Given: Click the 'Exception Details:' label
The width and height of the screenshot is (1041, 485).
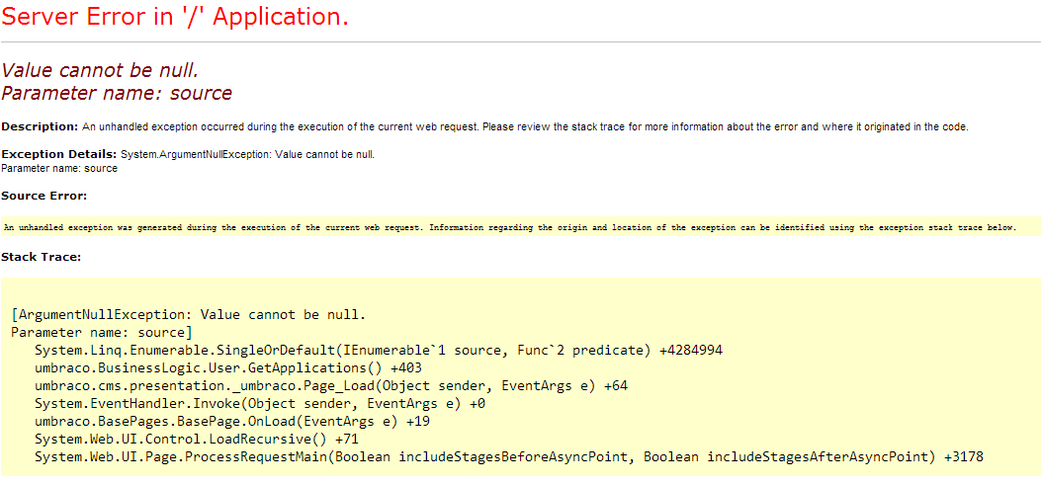Looking at the screenshot, I should point(59,155).
